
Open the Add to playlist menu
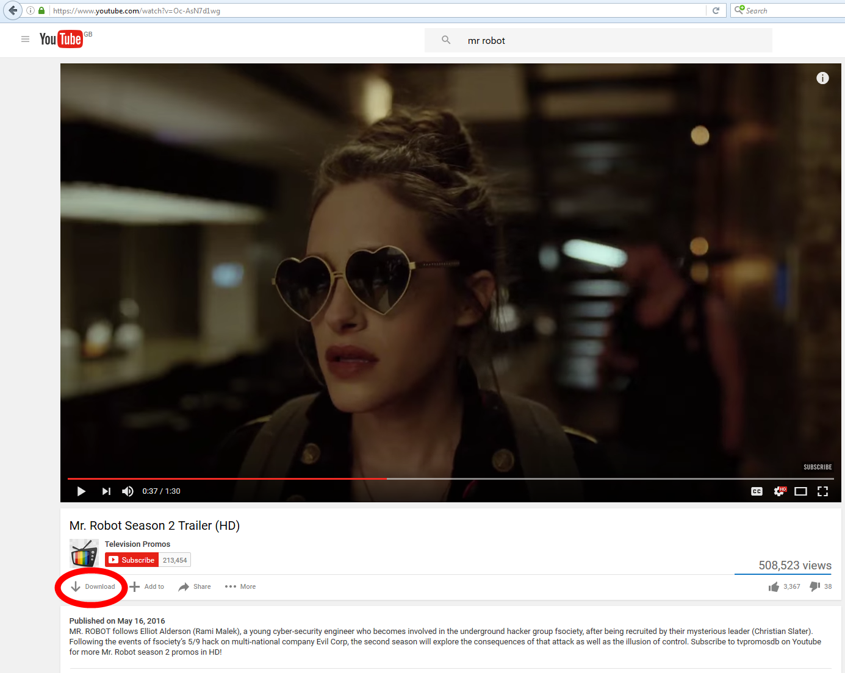pos(146,586)
